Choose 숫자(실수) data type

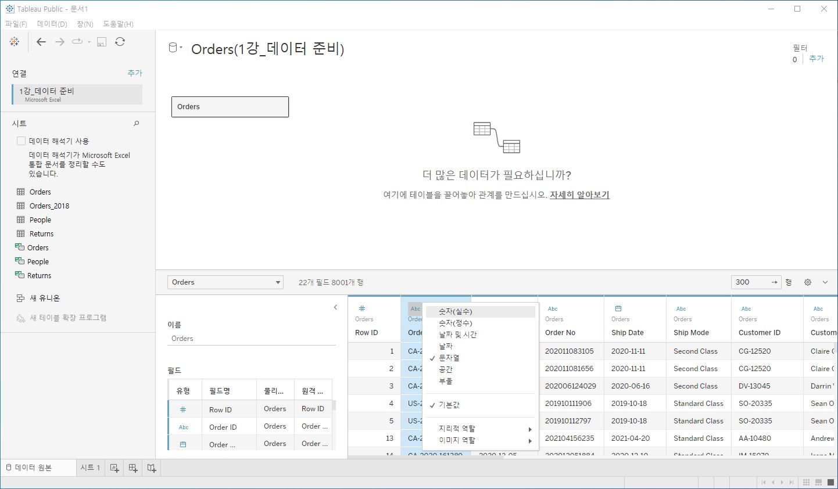pyautogui.click(x=480, y=312)
